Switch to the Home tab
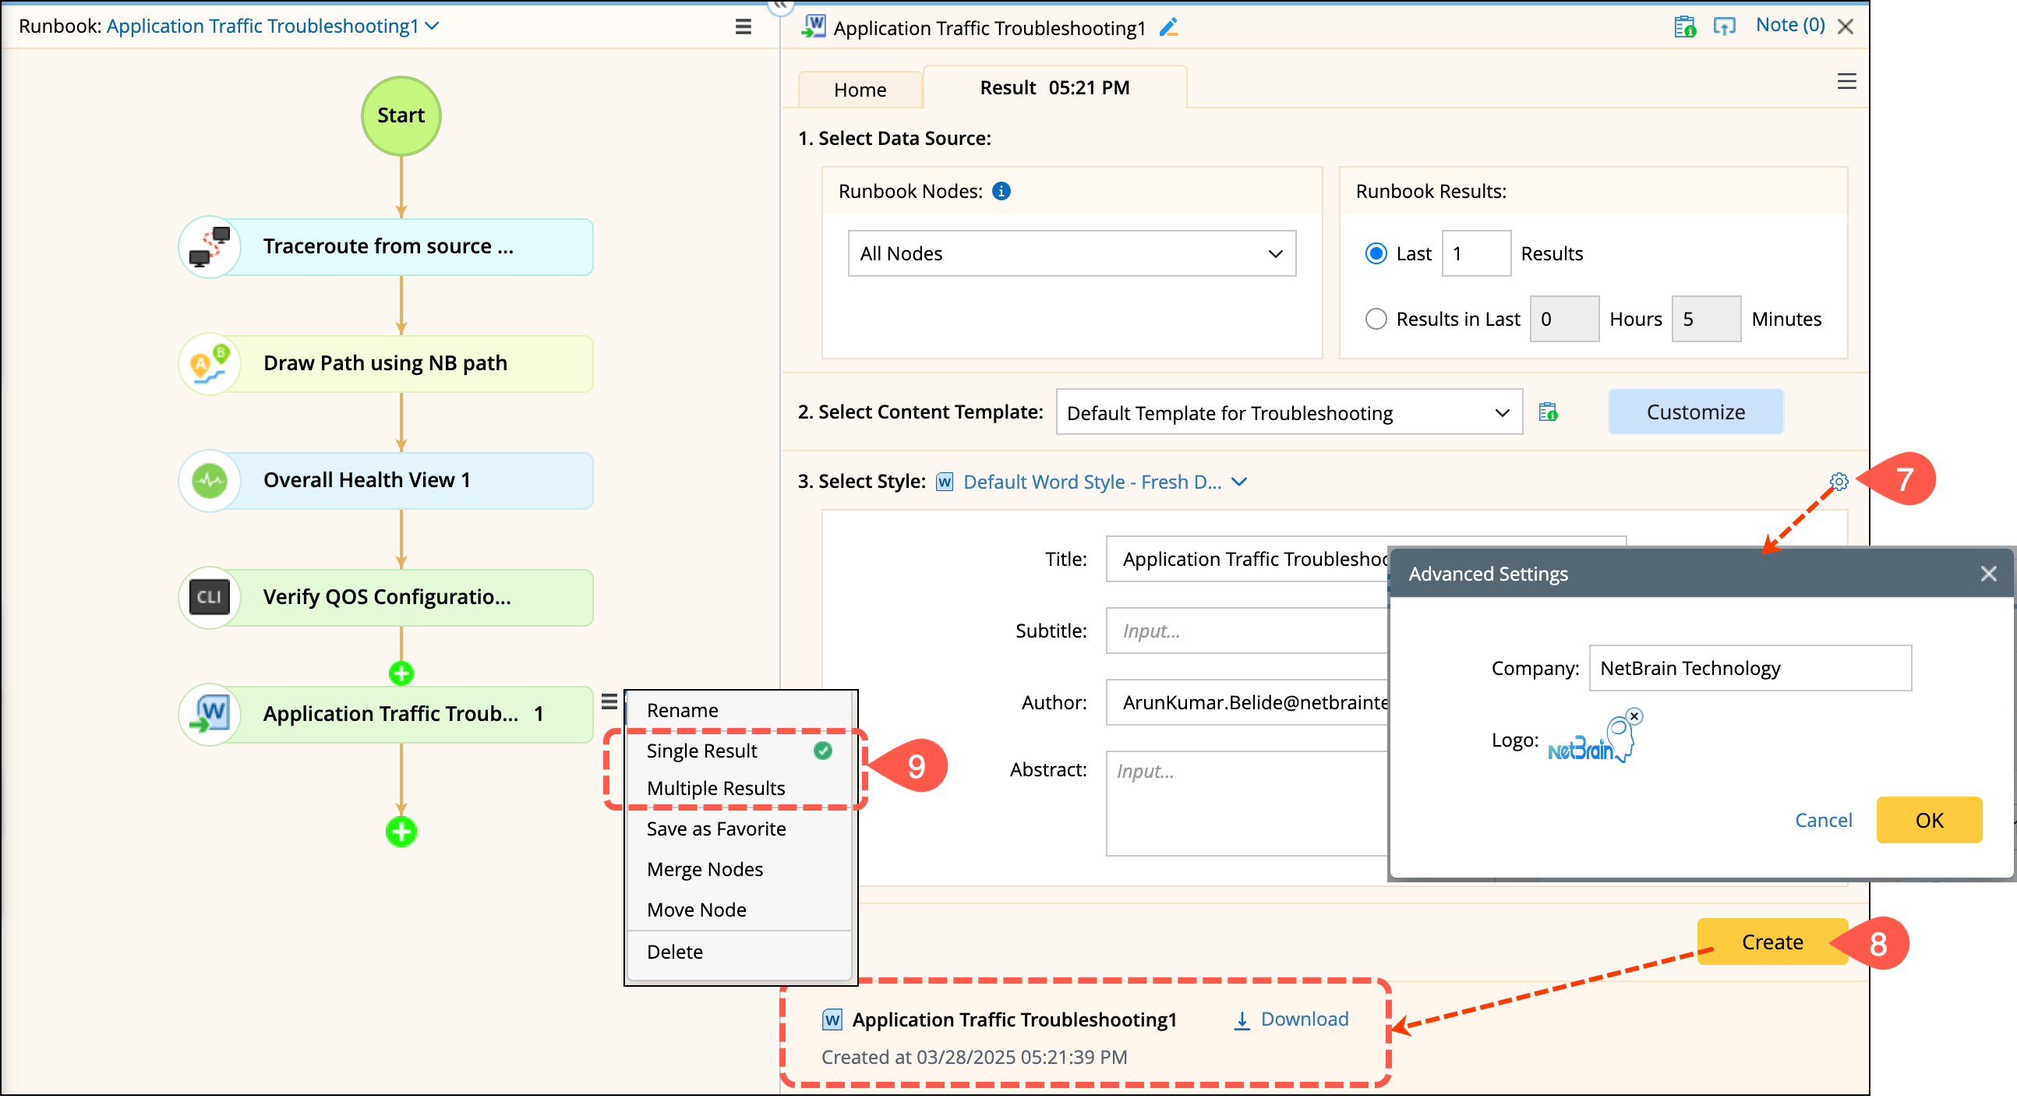The image size is (2017, 1099). tap(860, 90)
